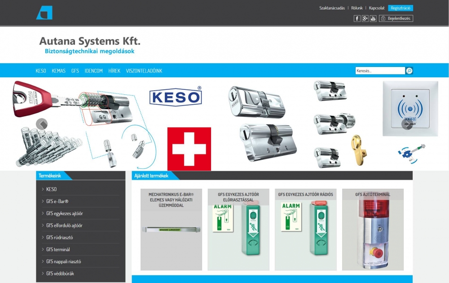Click the Autana Systems Kft. title
Viewport: 449px width, 283px height.
(x=90, y=41)
